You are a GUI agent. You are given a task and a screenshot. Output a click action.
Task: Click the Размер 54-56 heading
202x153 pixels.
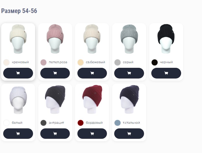pos(19,11)
